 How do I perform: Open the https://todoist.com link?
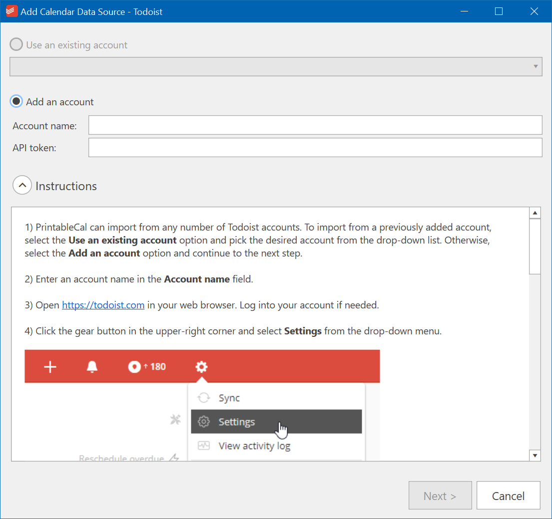103,305
